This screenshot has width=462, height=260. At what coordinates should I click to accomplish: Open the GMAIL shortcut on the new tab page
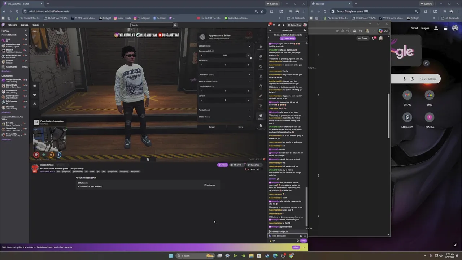(x=407, y=97)
